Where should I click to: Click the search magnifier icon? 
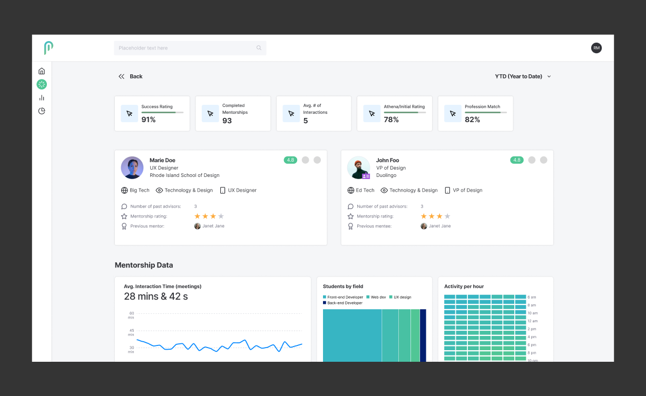tap(259, 48)
